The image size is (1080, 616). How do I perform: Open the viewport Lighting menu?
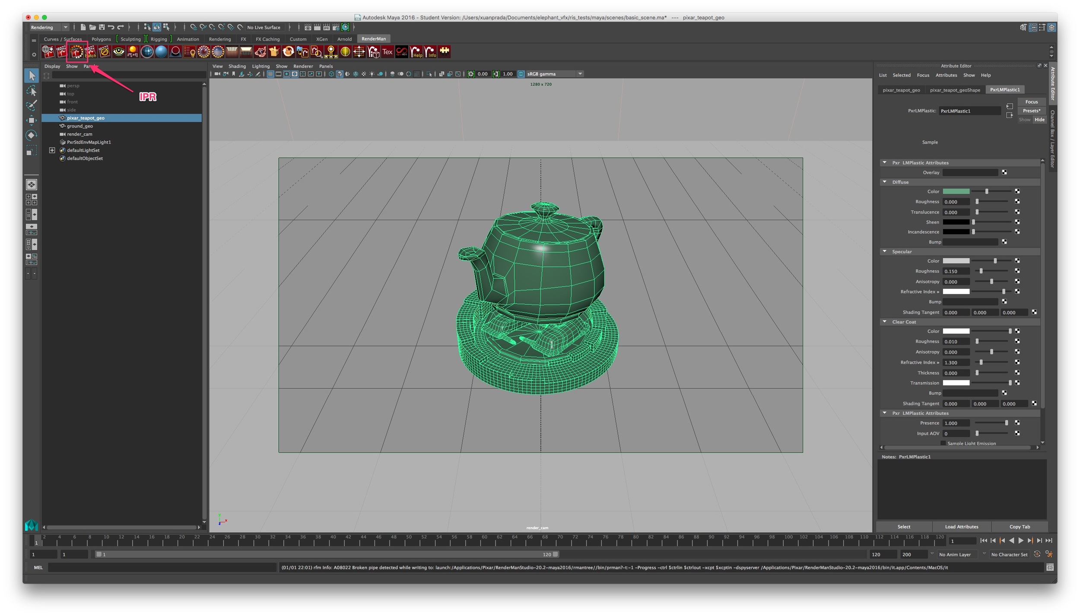coord(260,66)
